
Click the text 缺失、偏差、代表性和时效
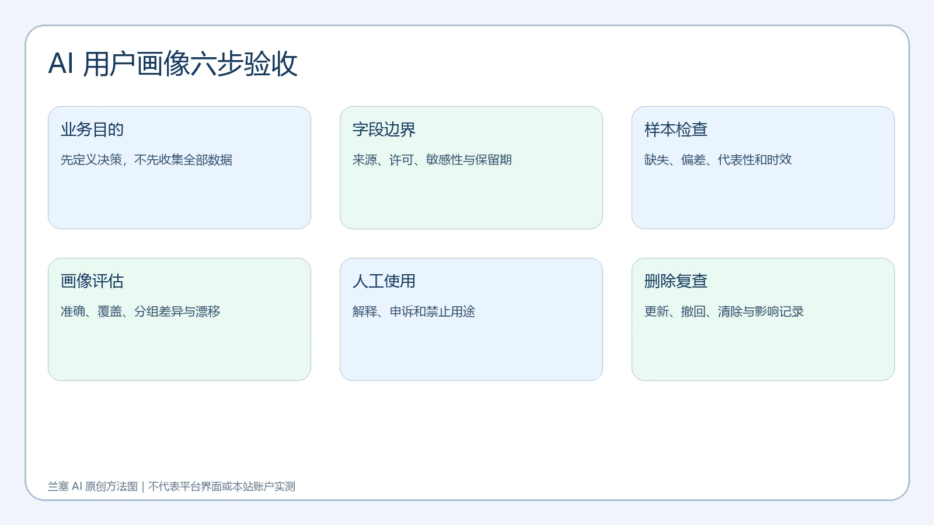coord(718,160)
